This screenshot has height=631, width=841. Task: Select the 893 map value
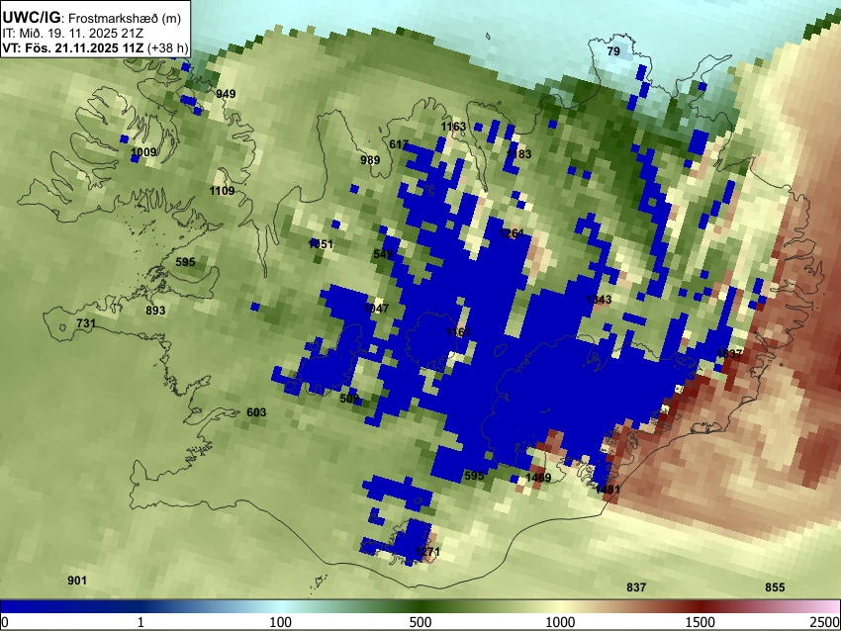point(155,311)
